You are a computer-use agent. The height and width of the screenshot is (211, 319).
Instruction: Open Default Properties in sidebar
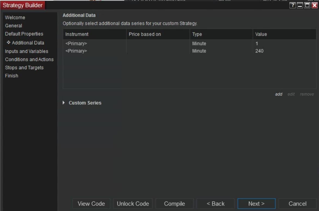(x=24, y=34)
